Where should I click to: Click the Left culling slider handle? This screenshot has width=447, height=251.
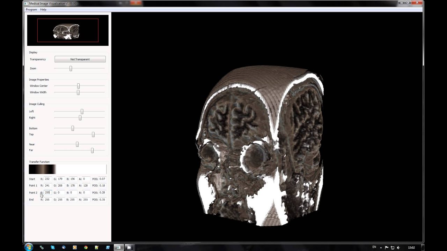click(x=82, y=112)
